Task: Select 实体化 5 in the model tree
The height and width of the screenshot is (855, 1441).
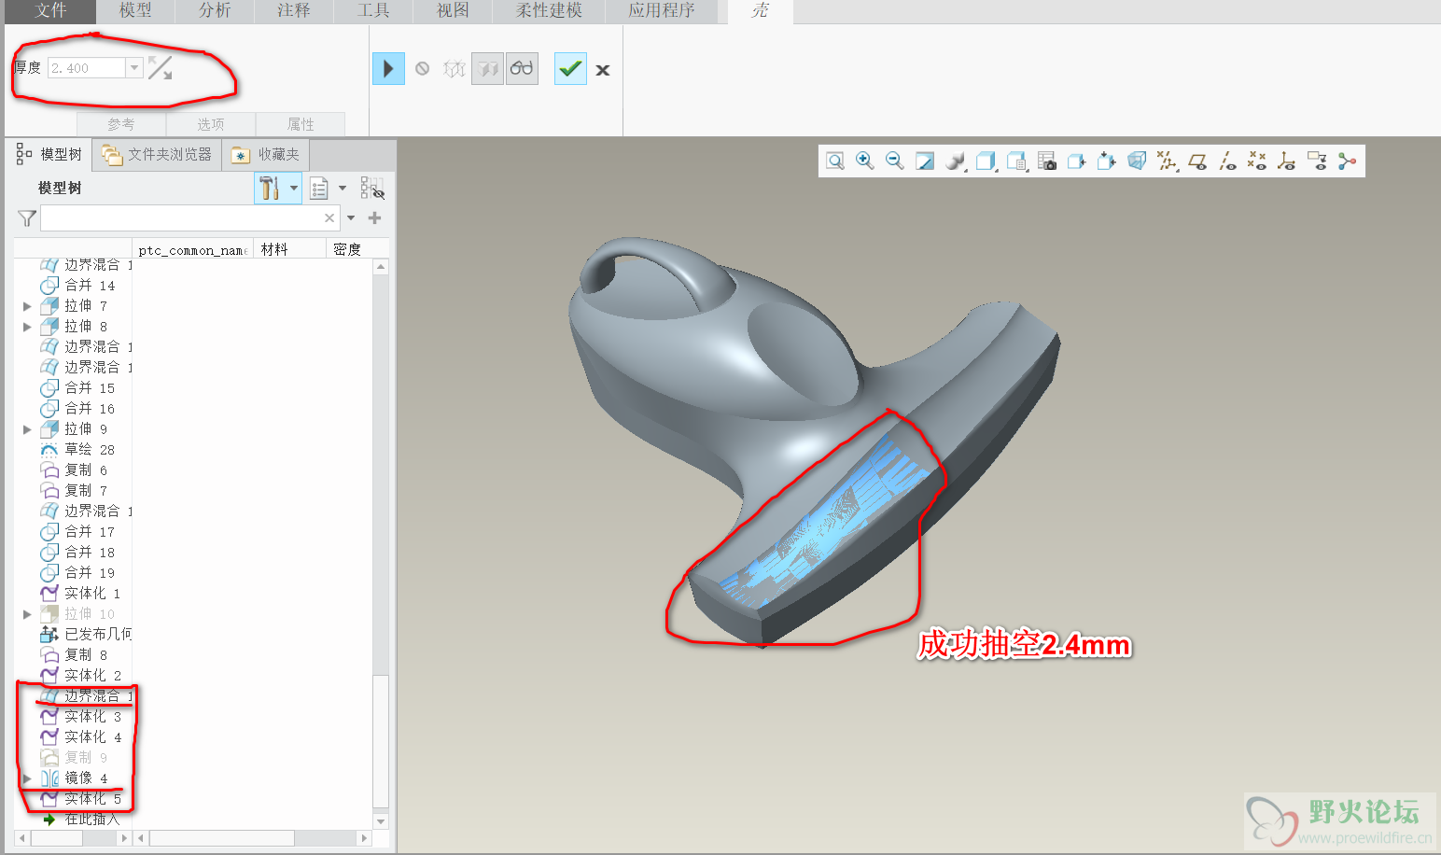Action: pos(80,799)
